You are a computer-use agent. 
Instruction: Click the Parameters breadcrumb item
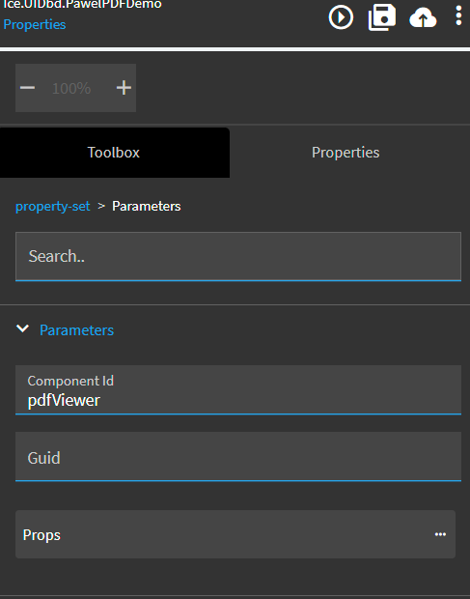click(x=147, y=207)
